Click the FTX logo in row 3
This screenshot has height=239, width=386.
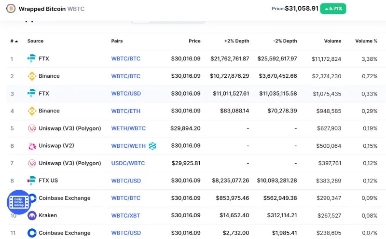(x=31, y=93)
